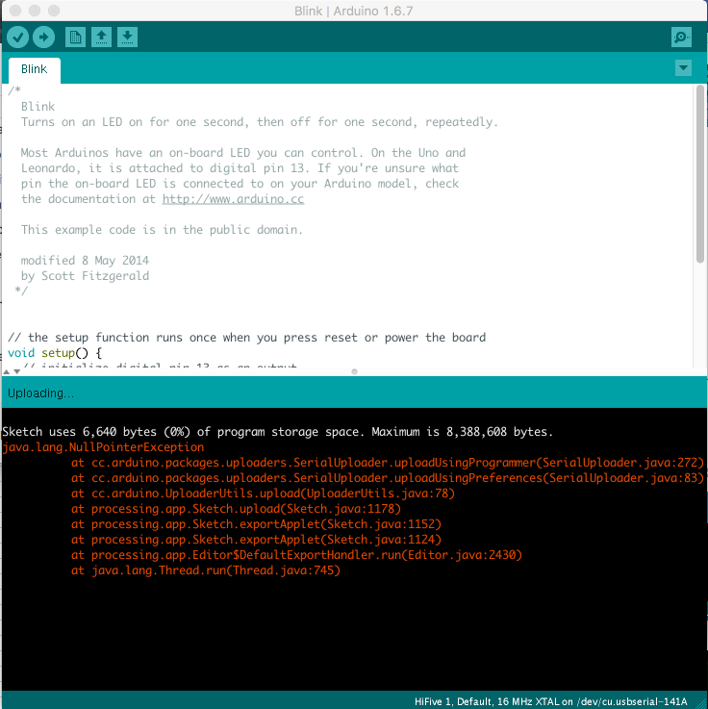Open the tab options dropdown arrow
Viewport: 708px width, 709px height.
pyautogui.click(x=683, y=68)
